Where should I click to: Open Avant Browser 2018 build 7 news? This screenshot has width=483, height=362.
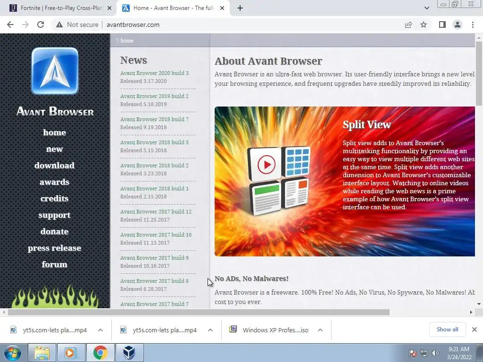154,119
